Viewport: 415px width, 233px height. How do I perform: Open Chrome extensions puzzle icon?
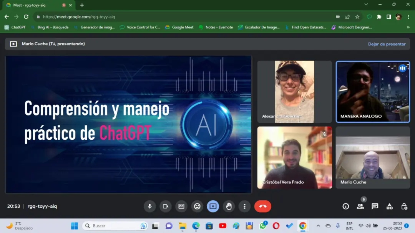point(379,17)
